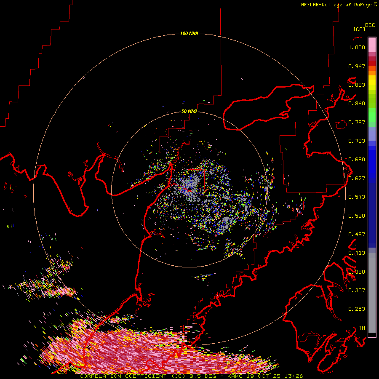Click the 0.947 legend value
Image resolution: width=379 pixels, height=379 pixels.
pyautogui.click(x=357, y=66)
